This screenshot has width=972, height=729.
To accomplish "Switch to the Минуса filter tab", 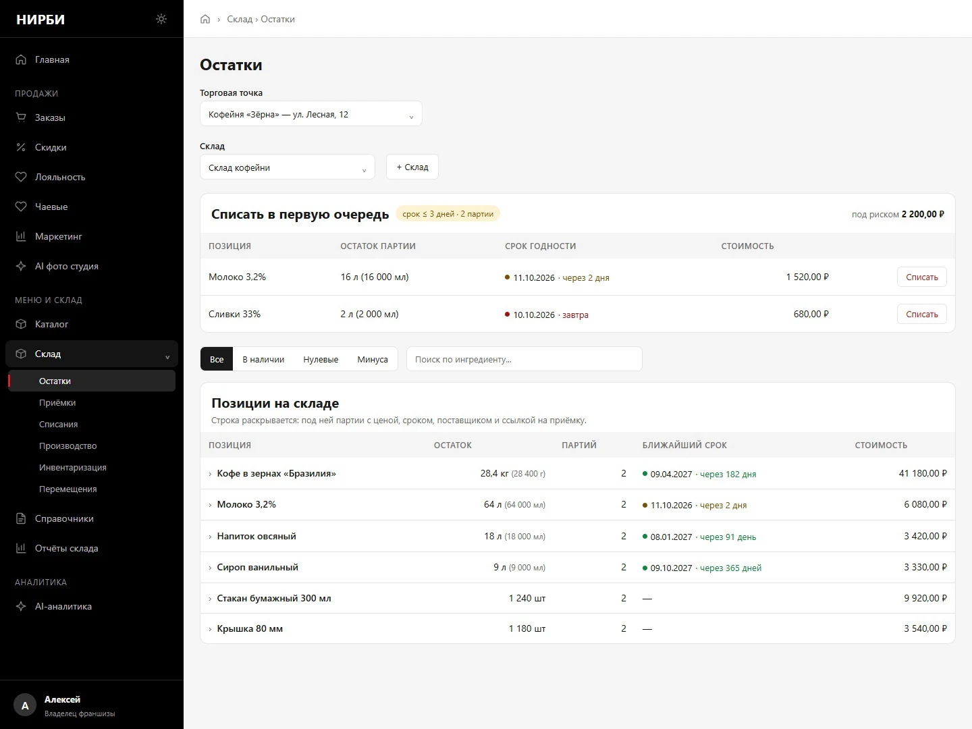I will [x=373, y=359].
